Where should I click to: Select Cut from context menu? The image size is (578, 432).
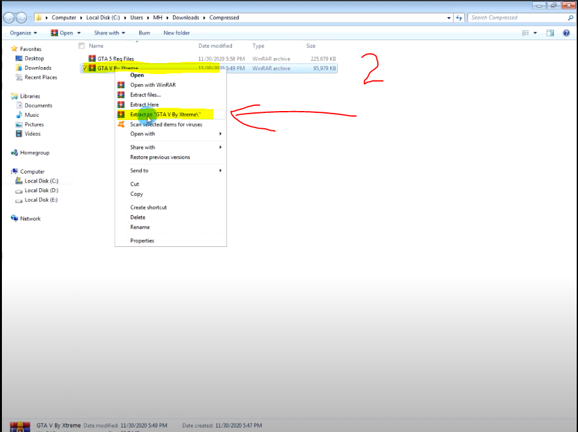coord(135,184)
